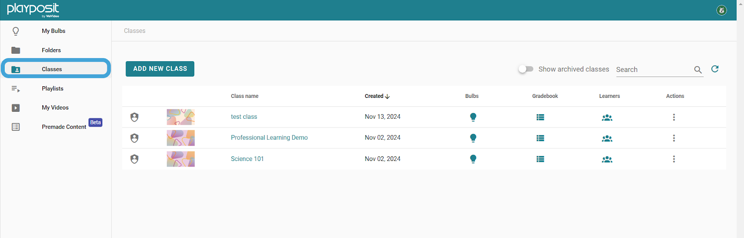Click shield icon beside test class
The width and height of the screenshot is (744, 238).
click(x=134, y=117)
